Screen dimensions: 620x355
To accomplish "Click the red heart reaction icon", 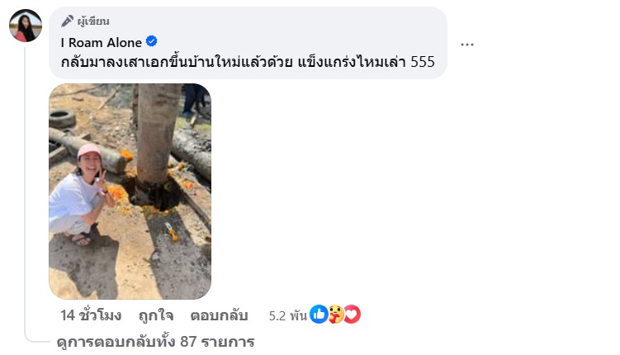I will (x=352, y=315).
